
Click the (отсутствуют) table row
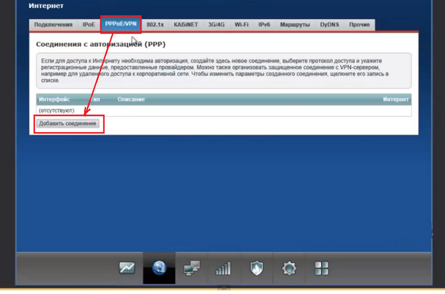224,111
